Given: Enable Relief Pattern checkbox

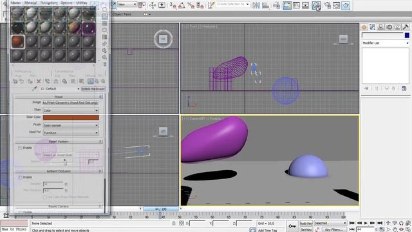Looking at the screenshot, I should pyautogui.click(x=20, y=148).
